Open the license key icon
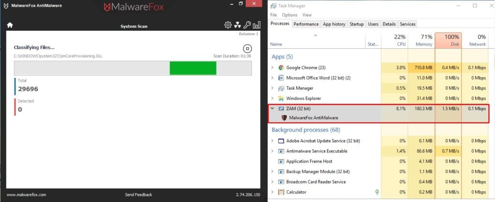The height and width of the screenshot is (202, 495). click(x=247, y=25)
